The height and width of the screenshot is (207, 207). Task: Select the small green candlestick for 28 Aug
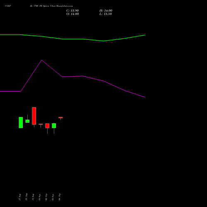[x=27, y=121]
